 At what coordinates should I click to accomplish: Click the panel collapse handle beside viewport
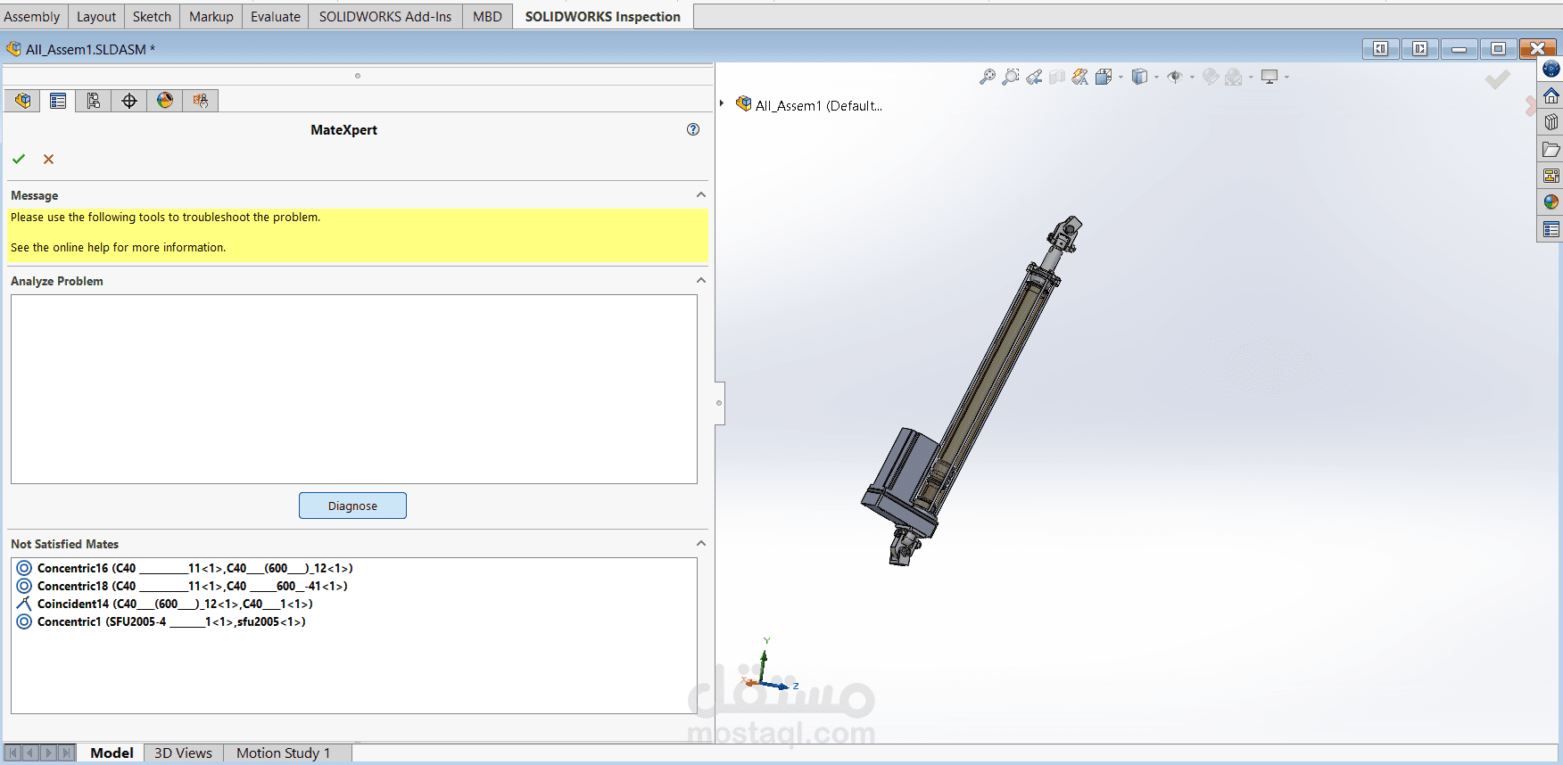(x=719, y=403)
